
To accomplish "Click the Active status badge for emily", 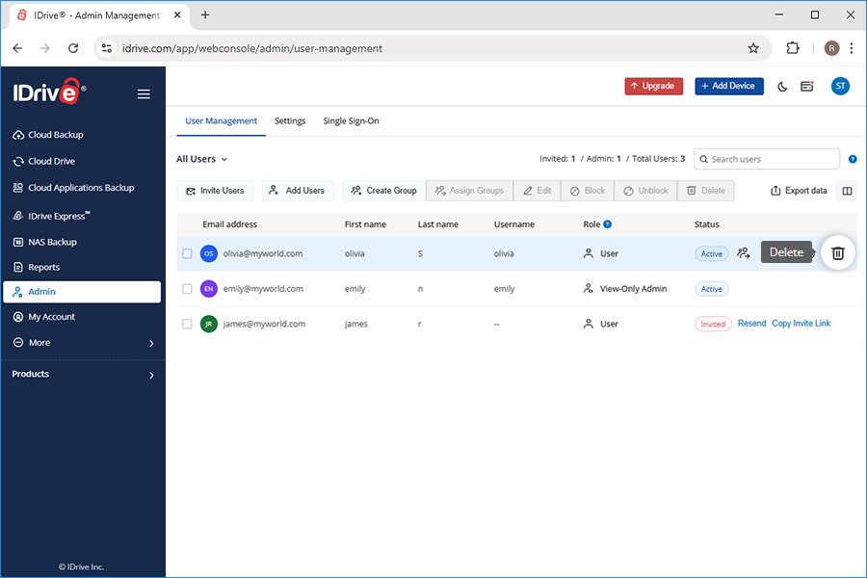I will click(712, 289).
